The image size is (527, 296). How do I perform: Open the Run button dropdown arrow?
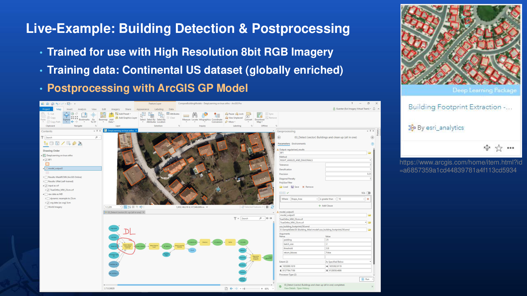[x=373, y=279]
